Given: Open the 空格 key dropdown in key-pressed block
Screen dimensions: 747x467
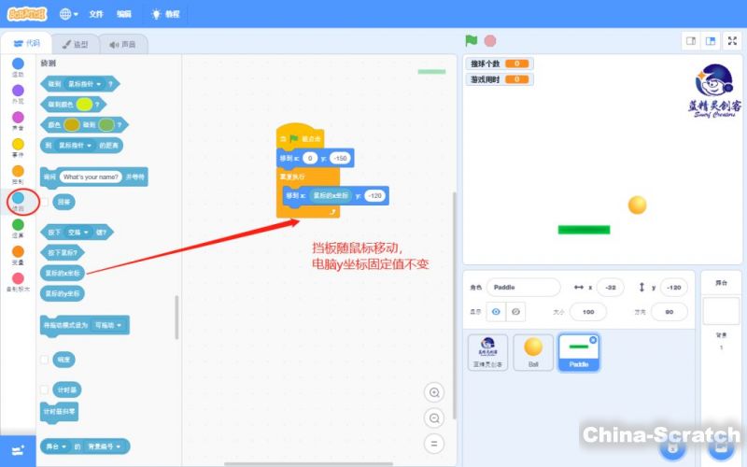Looking at the screenshot, I should pyautogui.click(x=80, y=232).
